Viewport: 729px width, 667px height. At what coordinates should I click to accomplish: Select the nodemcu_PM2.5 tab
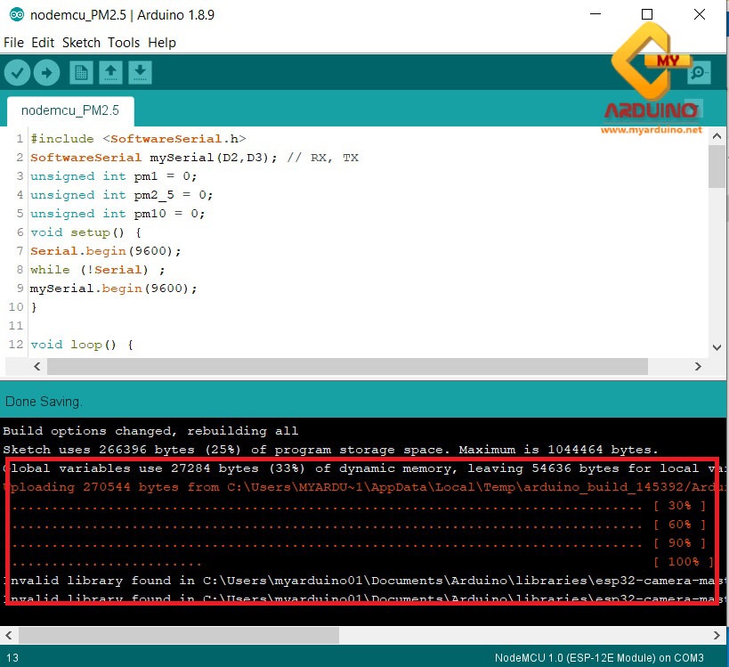[x=69, y=110]
